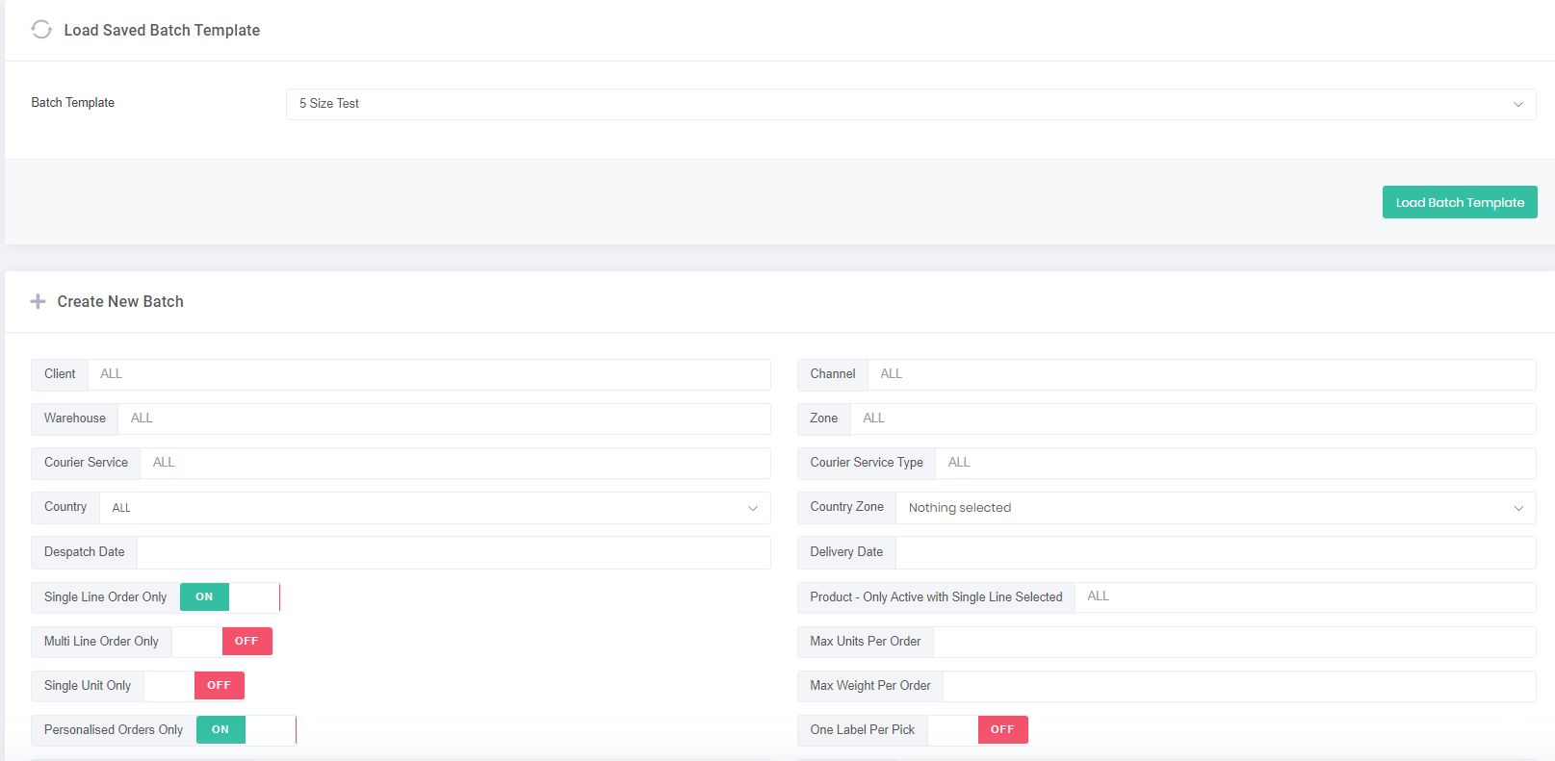Viewport: 1555px width, 761px height.
Task: Toggle the Multi Line Order Only switch
Action: [222, 642]
